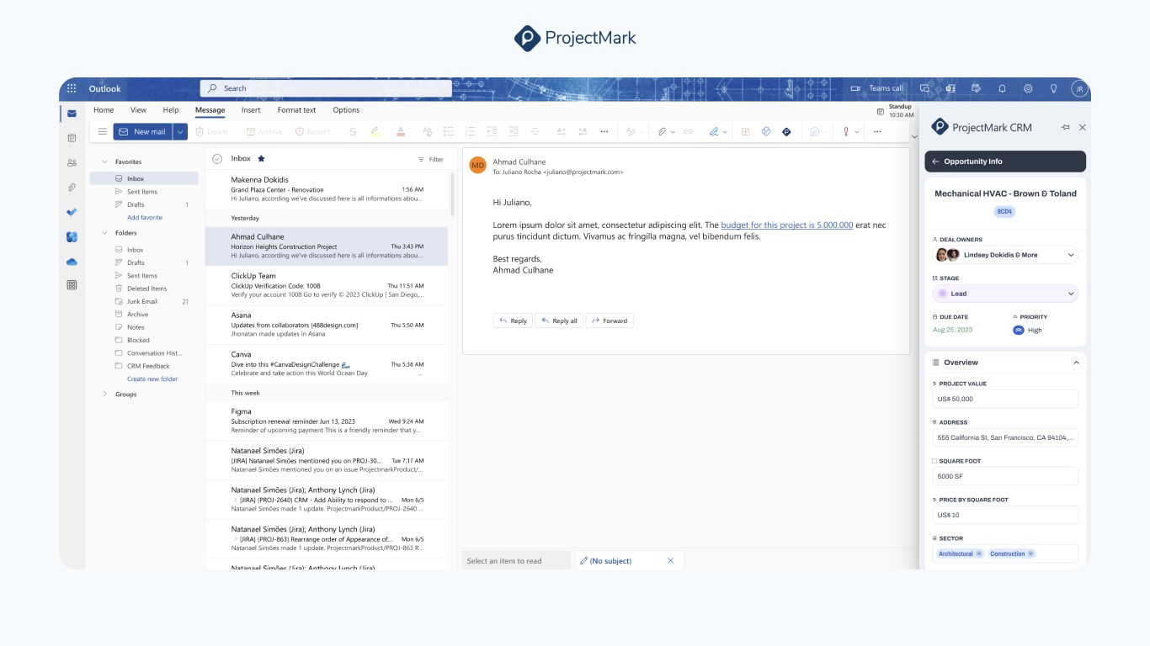Open the notifications bell icon
The height and width of the screenshot is (646, 1150).
pyautogui.click(x=1002, y=88)
